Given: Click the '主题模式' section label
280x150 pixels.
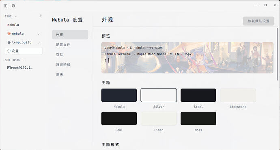Looking at the screenshot, I should [110, 145].
